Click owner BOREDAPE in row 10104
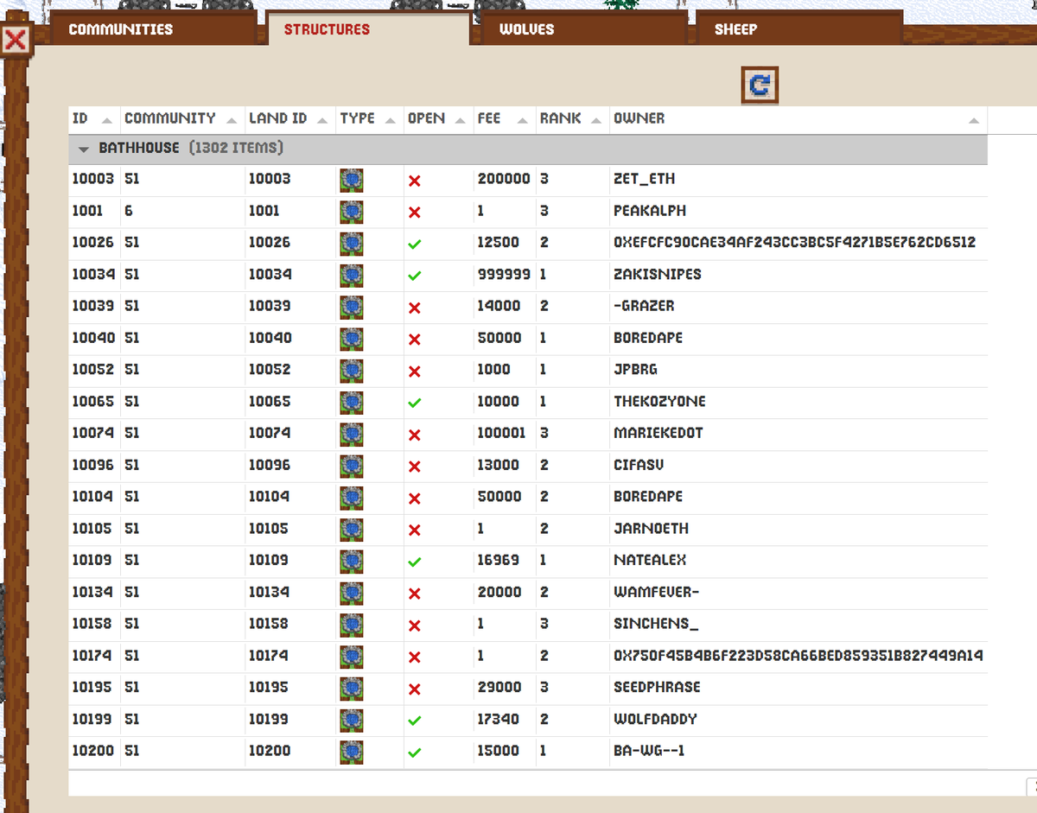The image size is (1037, 813). coord(648,497)
